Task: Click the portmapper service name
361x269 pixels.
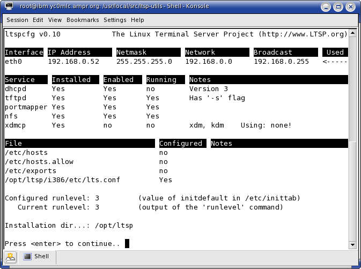Action: click(x=26, y=107)
